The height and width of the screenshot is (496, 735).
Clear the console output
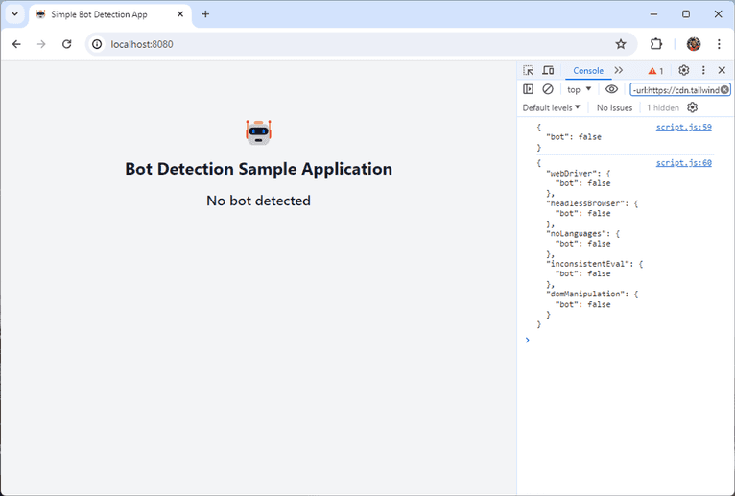click(x=548, y=89)
